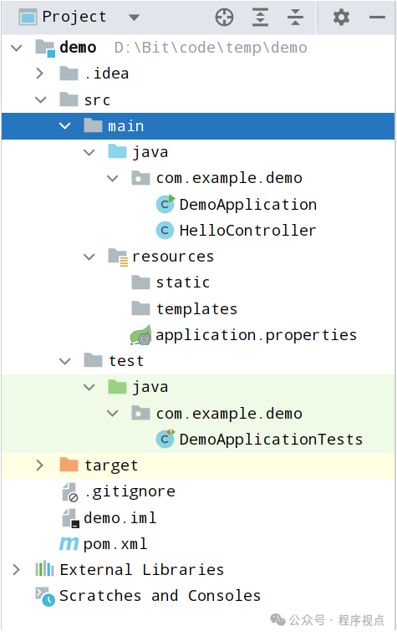Viewport: 397px width, 636px height.
Task: Open the Project panel gear settings
Action: [341, 18]
